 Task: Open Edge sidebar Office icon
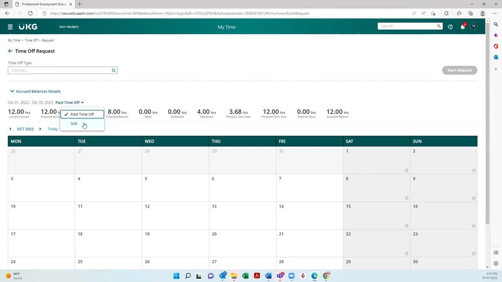pyautogui.click(x=496, y=46)
